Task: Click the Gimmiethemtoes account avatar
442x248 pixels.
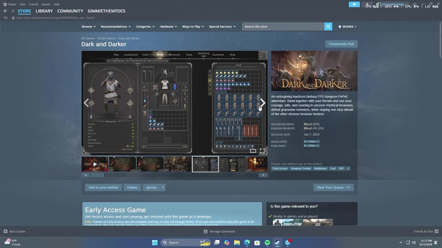Action: point(378,4)
